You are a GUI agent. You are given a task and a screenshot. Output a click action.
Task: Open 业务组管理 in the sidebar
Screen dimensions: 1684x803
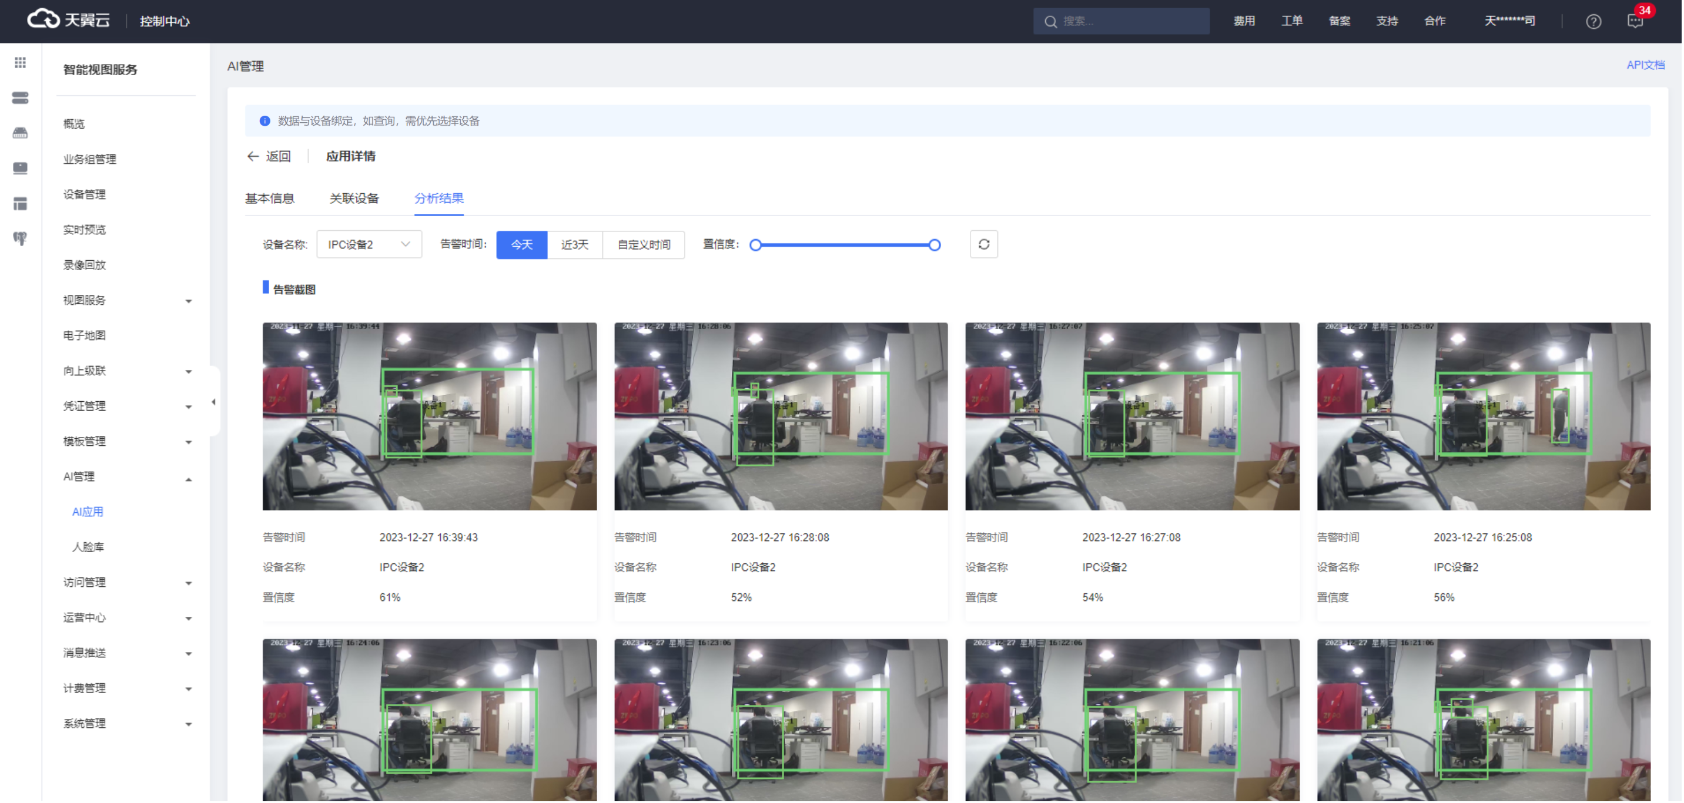click(x=89, y=159)
